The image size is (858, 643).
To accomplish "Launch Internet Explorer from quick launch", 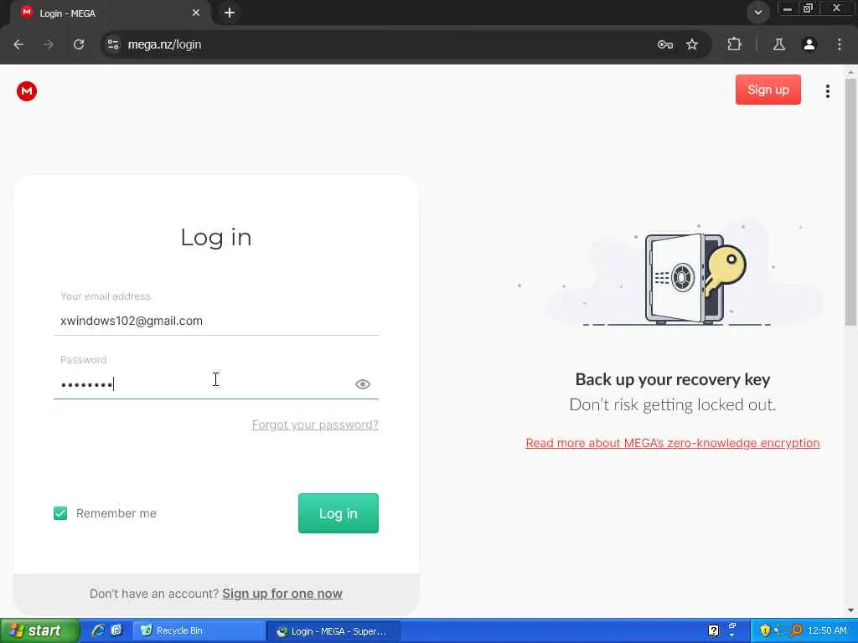I will [x=99, y=631].
